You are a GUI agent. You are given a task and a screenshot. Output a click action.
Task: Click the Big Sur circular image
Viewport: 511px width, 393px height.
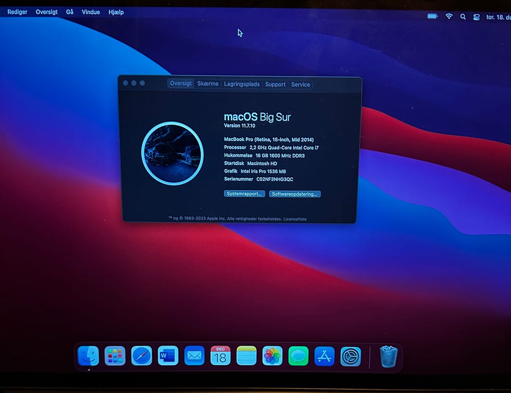(x=172, y=153)
